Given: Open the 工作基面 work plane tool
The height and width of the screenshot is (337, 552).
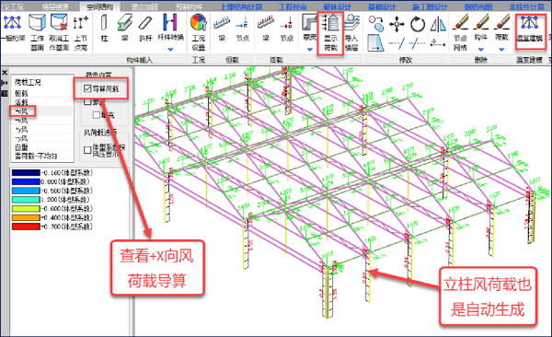Looking at the screenshot, I should [x=38, y=31].
